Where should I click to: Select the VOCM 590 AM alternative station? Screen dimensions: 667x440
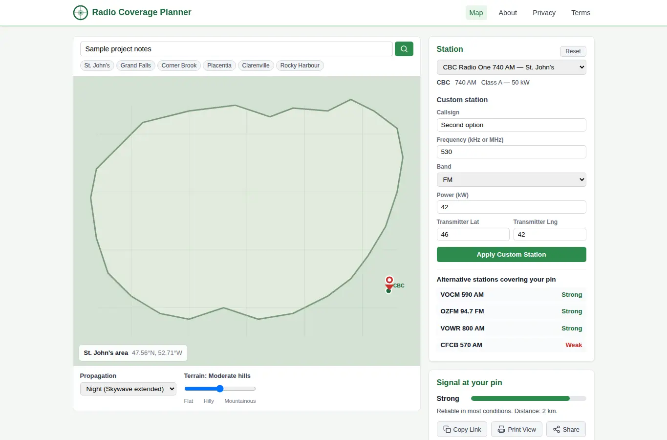click(511, 295)
